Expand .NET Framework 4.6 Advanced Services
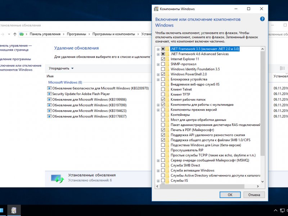Viewport: 288px width, 216px height. coord(158,54)
